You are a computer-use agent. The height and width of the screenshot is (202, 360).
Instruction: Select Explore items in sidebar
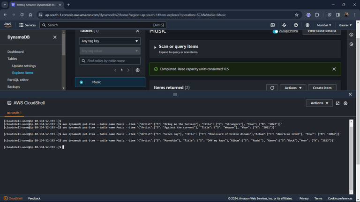point(22,72)
